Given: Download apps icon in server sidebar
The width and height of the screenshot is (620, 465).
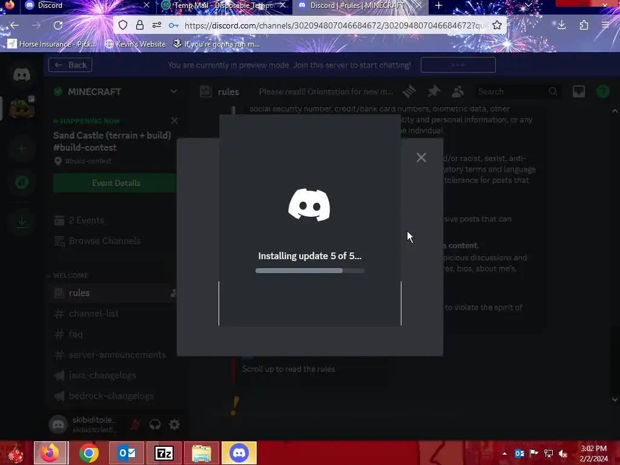Looking at the screenshot, I should click(x=22, y=222).
